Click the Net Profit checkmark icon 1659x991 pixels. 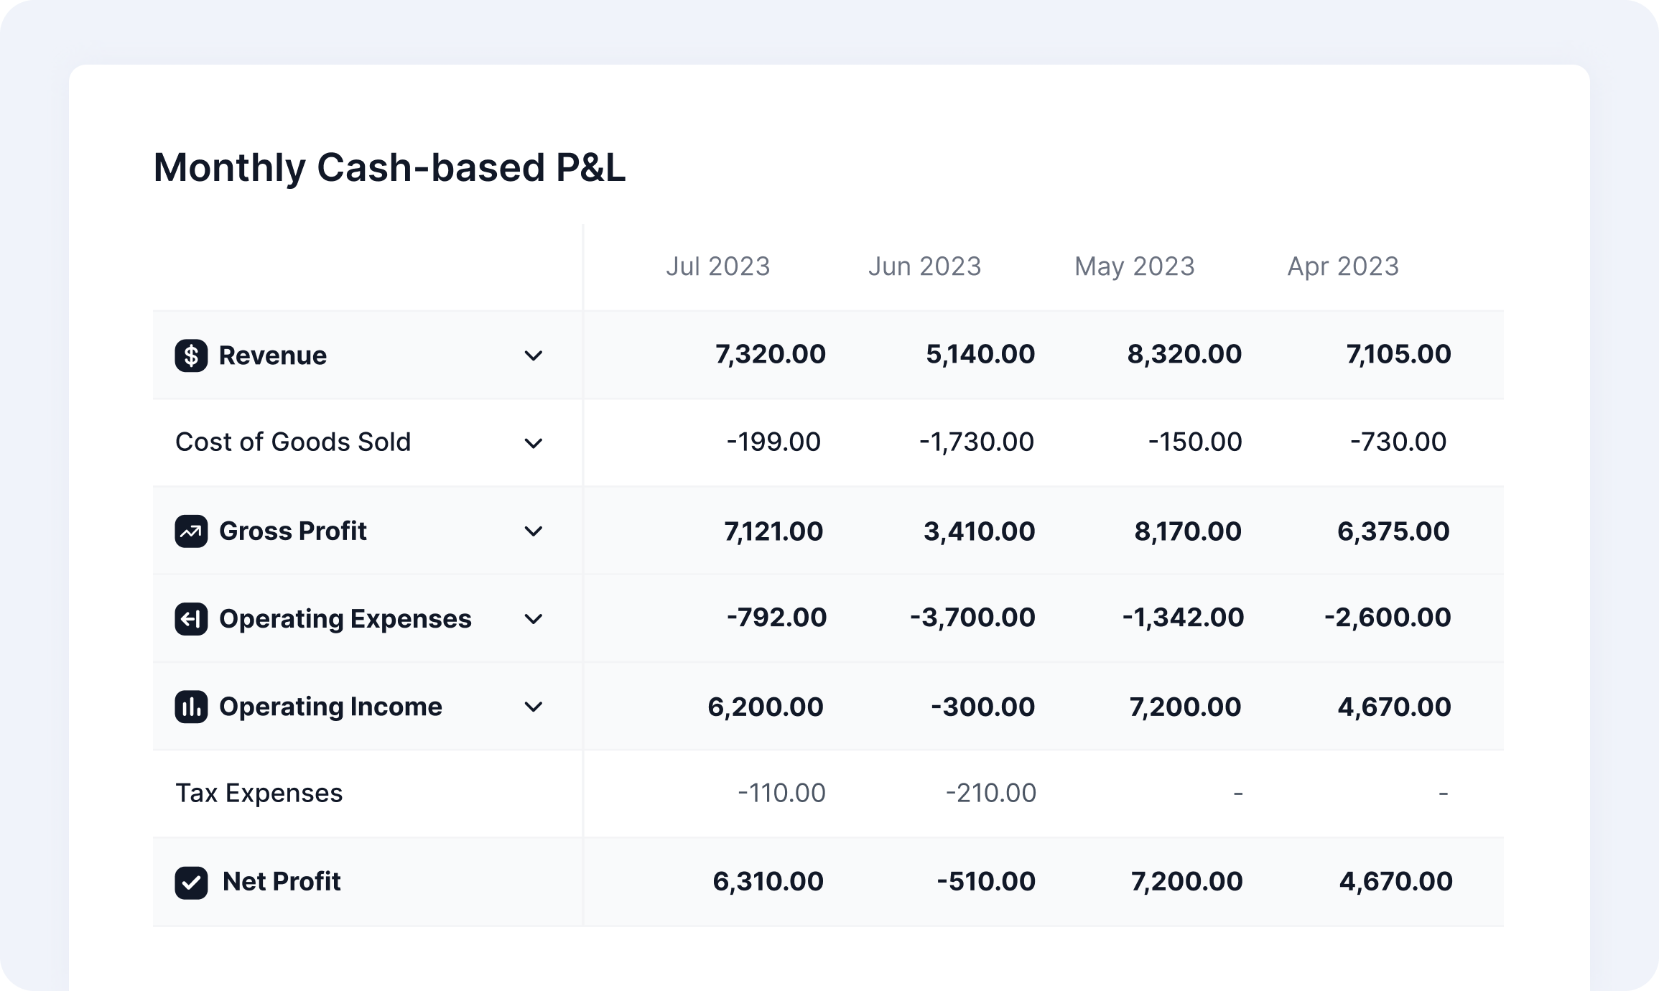coord(191,883)
